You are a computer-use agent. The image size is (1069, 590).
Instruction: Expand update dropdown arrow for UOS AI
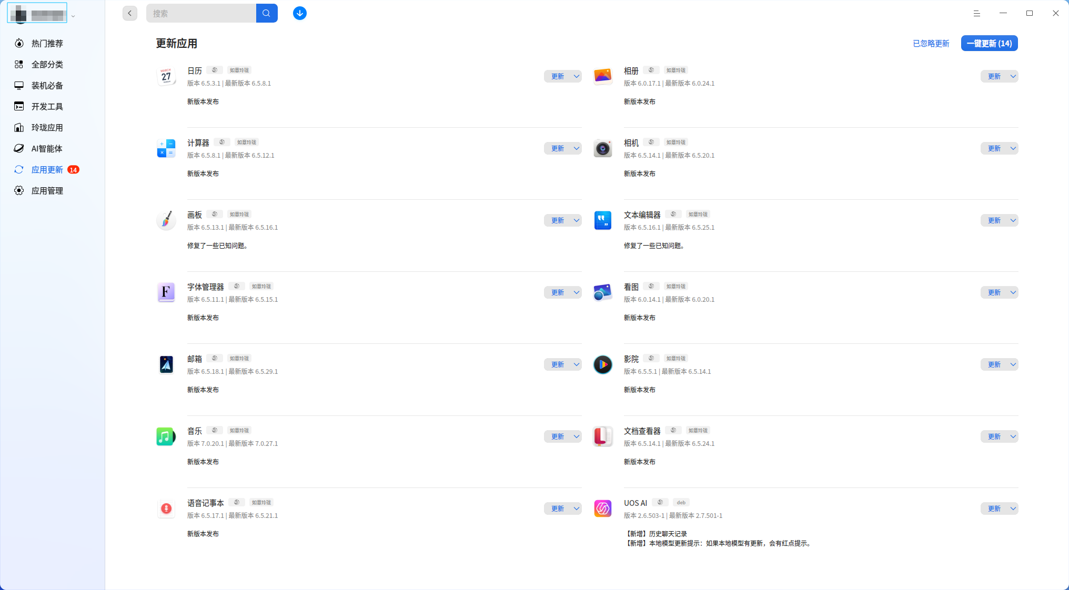(x=1013, y=508)
